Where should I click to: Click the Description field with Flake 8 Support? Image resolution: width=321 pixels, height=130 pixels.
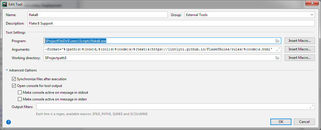point(171,23)
